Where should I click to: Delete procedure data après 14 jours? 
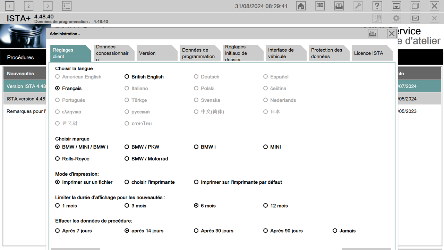point(144,231)
